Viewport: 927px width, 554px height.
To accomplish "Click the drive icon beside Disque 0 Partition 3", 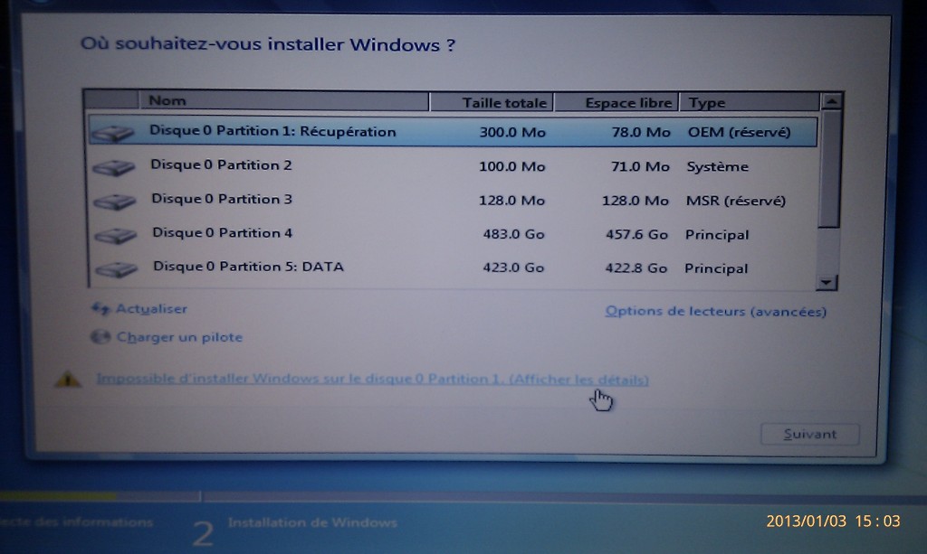I will pos(115,202).
